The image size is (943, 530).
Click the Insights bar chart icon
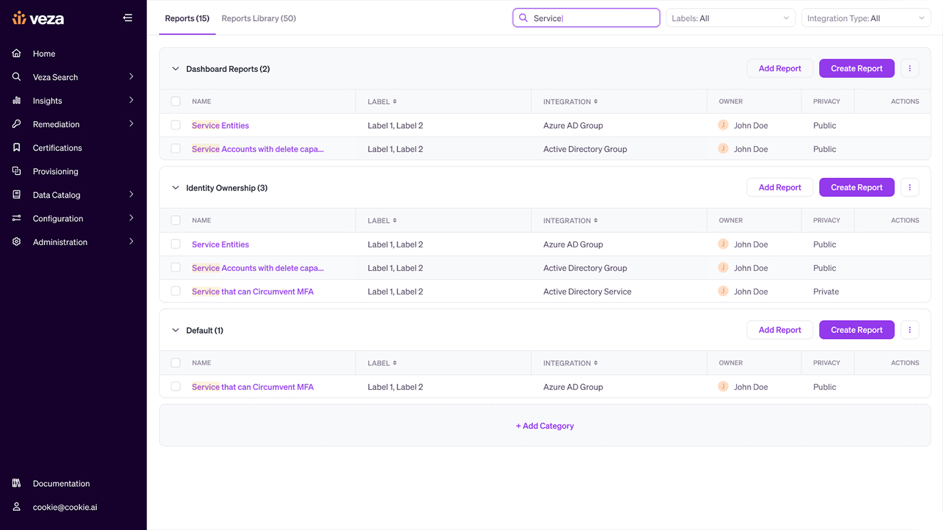17,100
